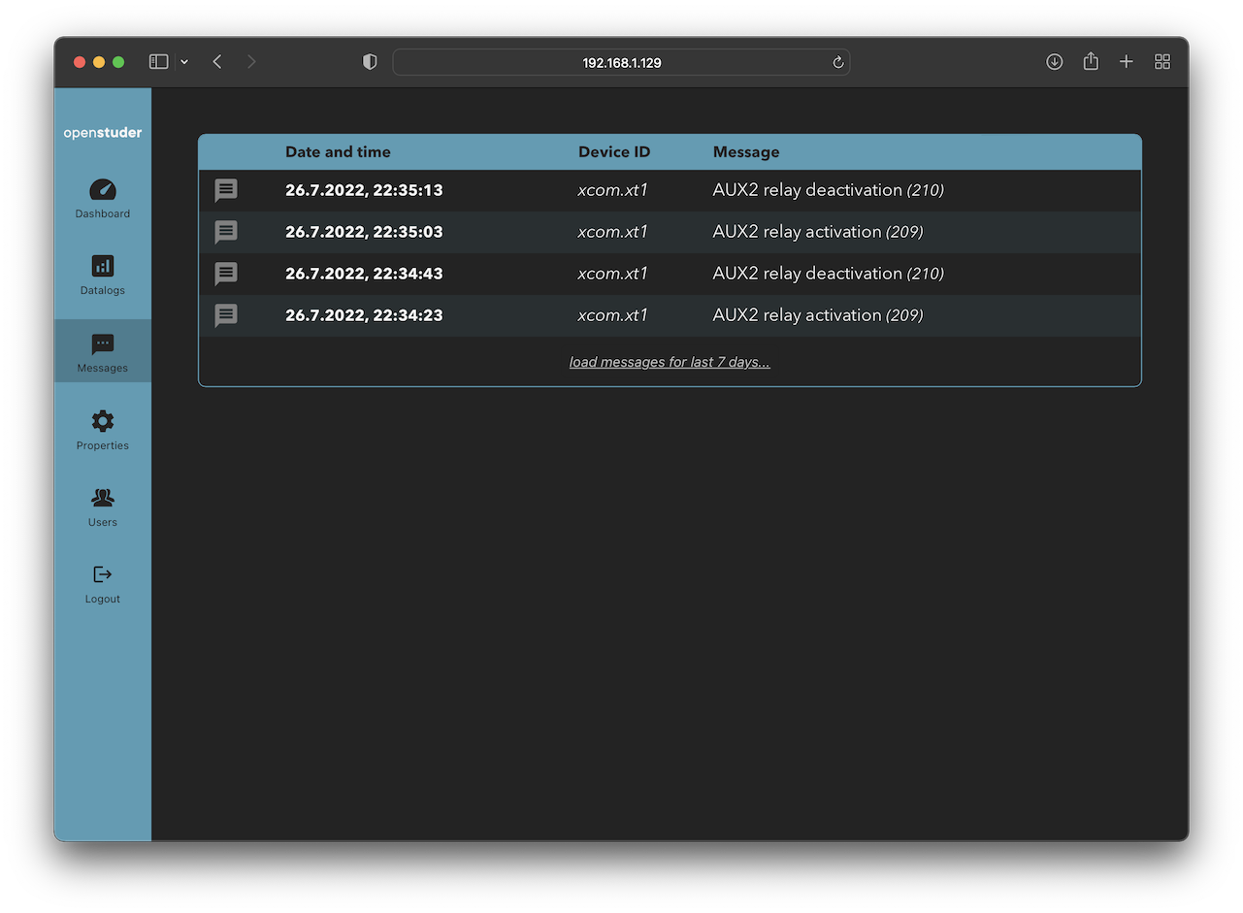Open the Dashboard gauge icon
Screen dimensions: 1243x913
click(x=103, y=190)
